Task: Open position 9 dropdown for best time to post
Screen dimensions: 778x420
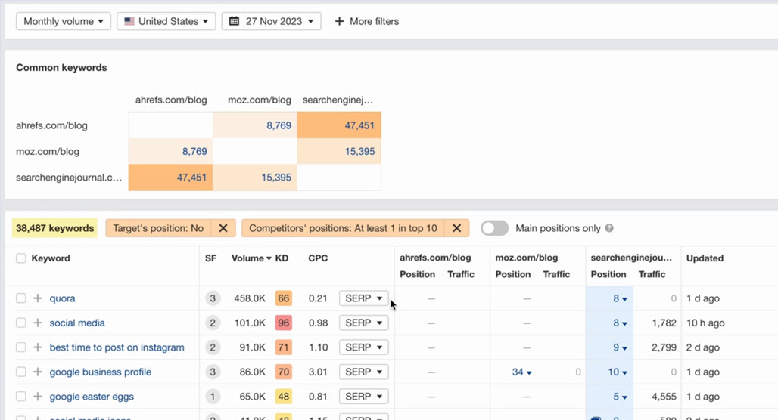Action: (620, 347)
